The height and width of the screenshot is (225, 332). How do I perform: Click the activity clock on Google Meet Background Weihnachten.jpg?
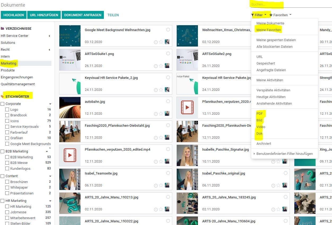[x=156, y=42]
